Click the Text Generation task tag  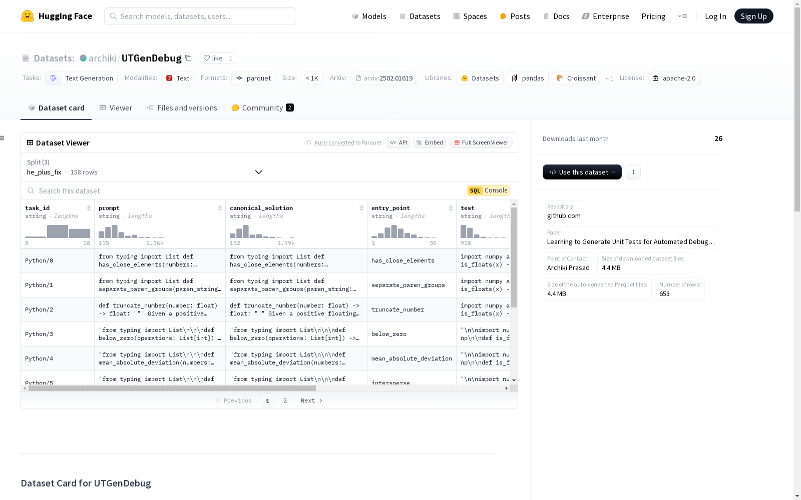[x=82, y=78]
